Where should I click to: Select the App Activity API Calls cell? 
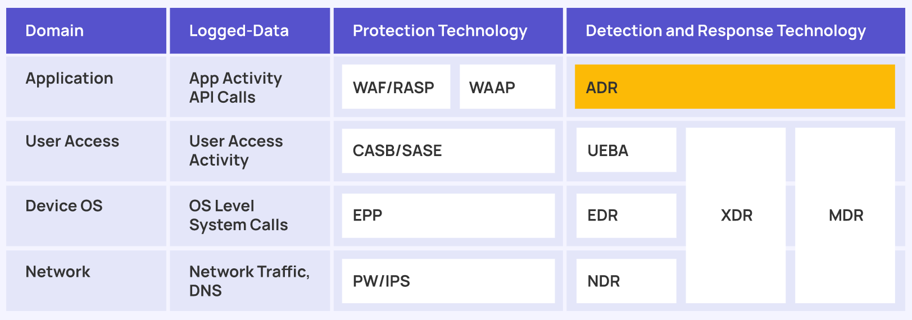tap(250, 86)
